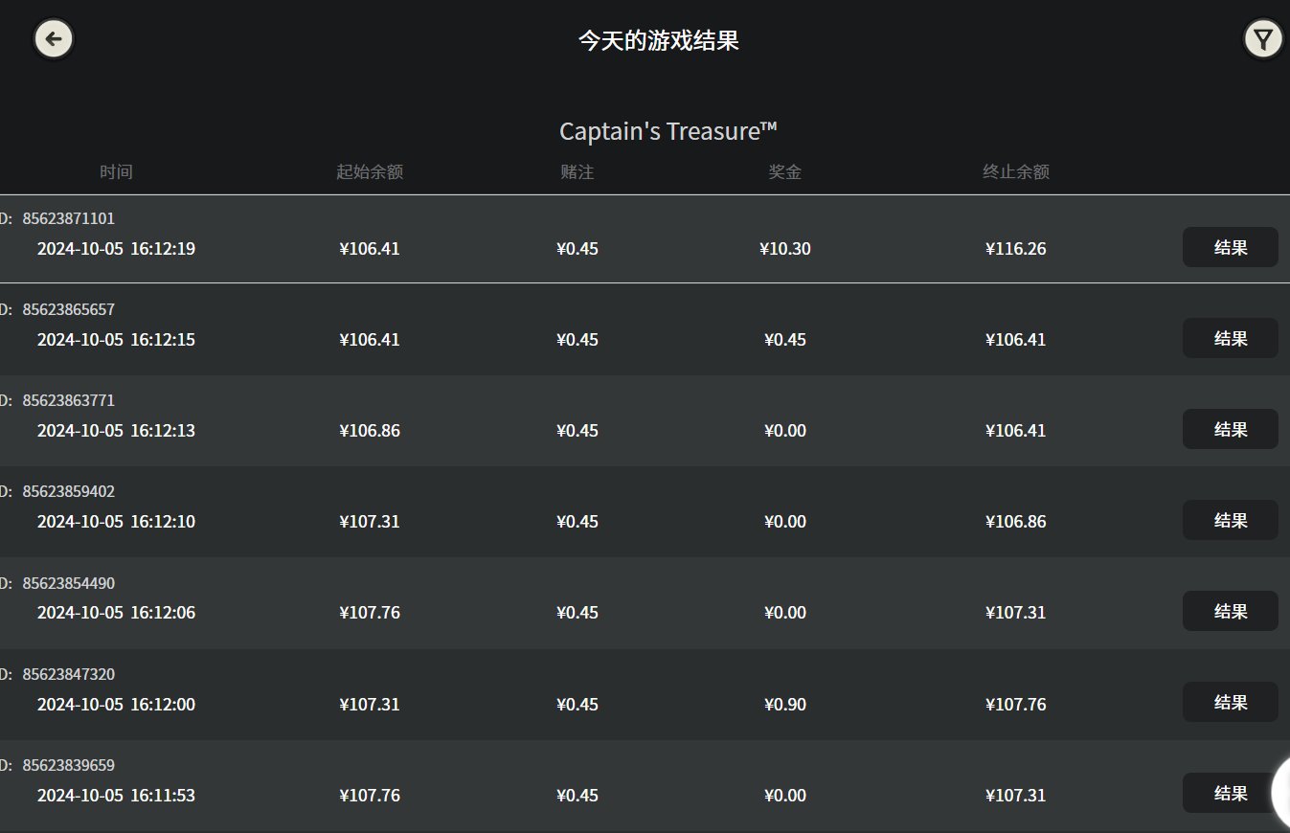The width and height of the screenshot is (1290, 833).
Task: Click the 奖金 column header
Action: click(x=785, y=172)
